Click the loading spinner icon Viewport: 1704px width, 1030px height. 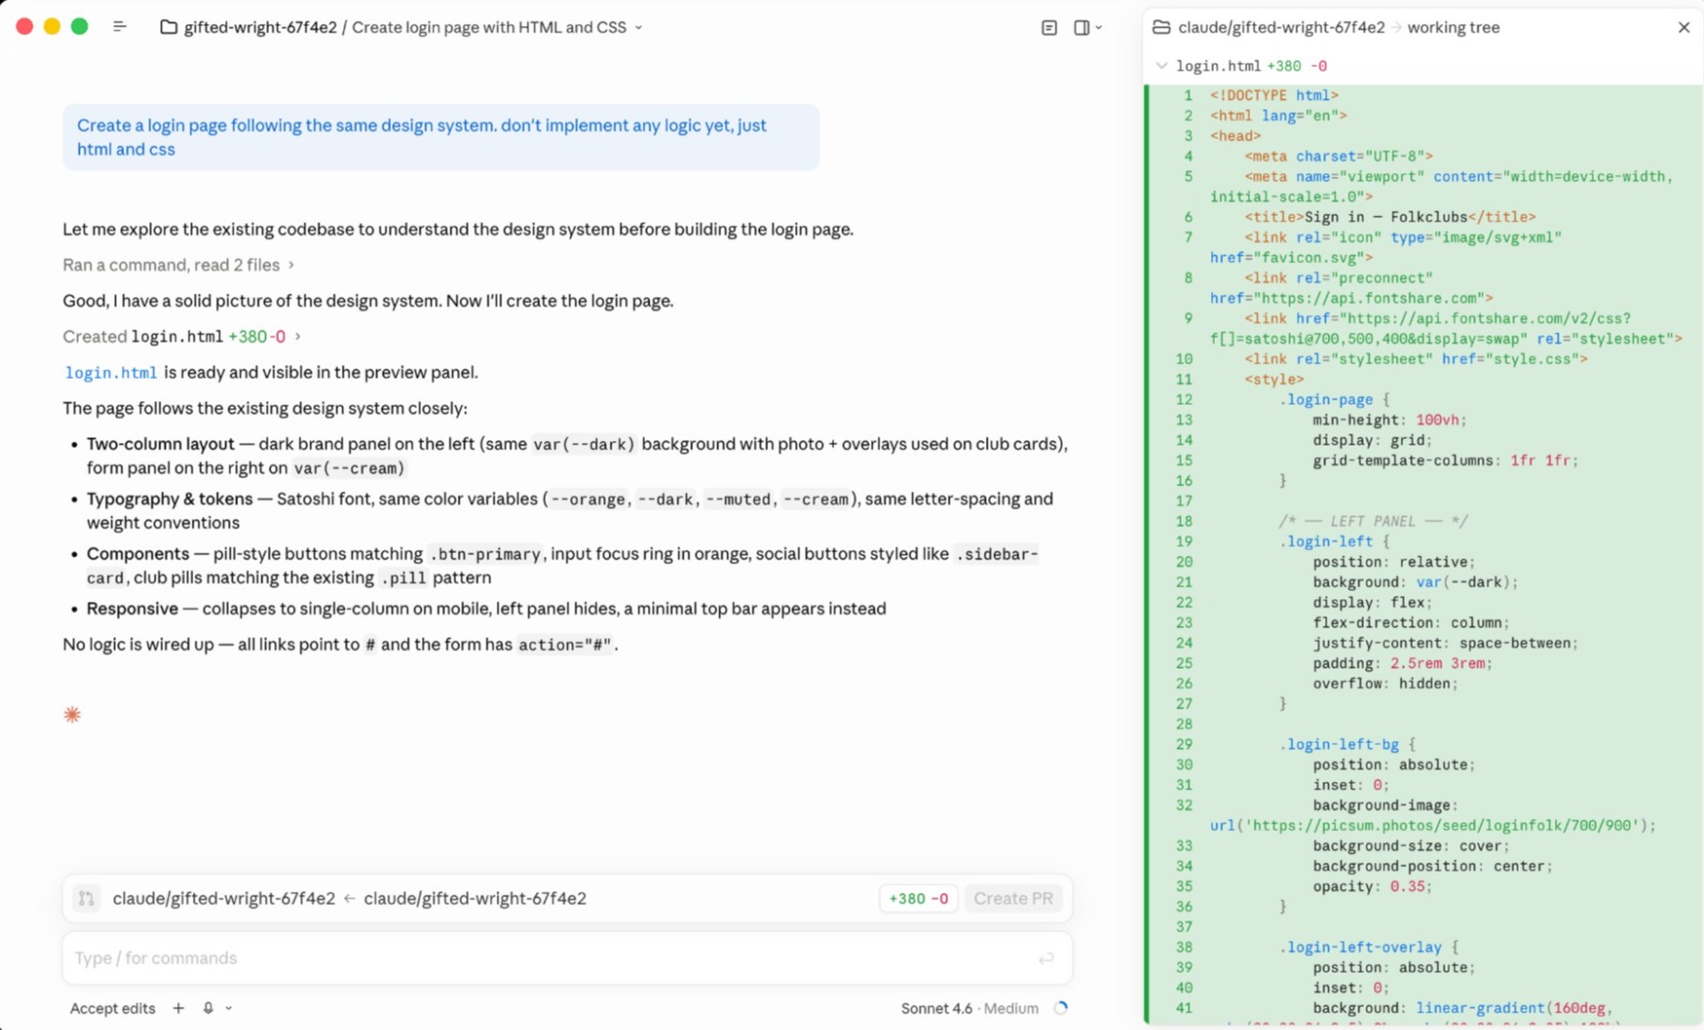click(1060, 1008)
